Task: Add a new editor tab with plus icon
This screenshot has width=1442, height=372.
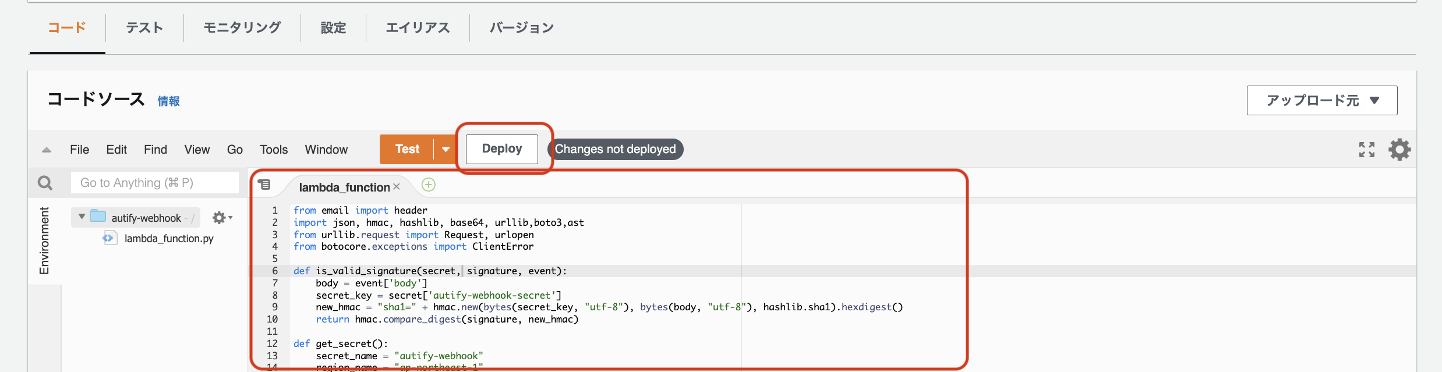Action: pyautogui.click(x=429, y=185)
